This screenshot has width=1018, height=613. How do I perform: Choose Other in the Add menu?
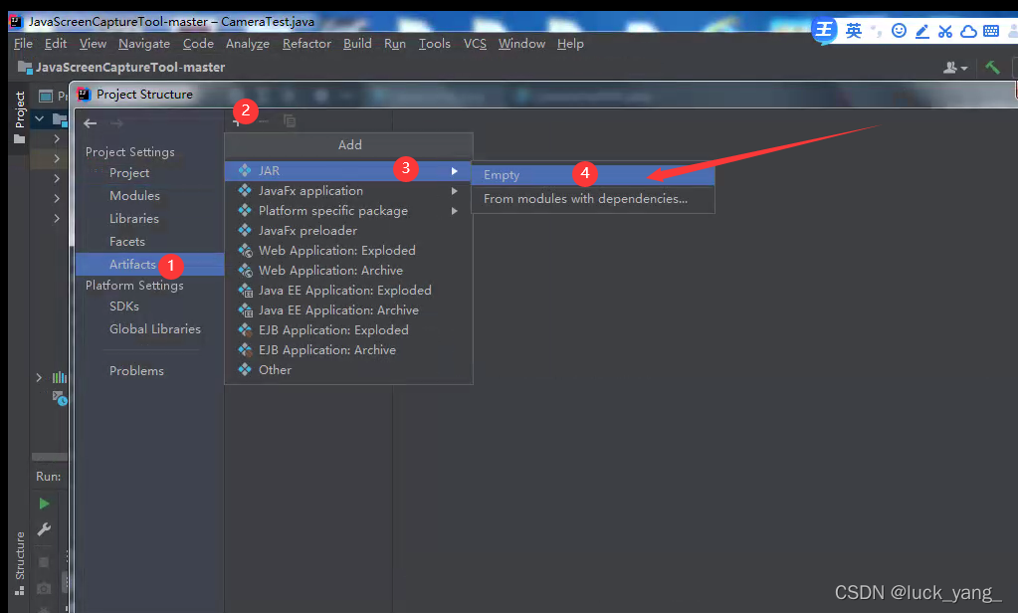click(x=348, y=370)
